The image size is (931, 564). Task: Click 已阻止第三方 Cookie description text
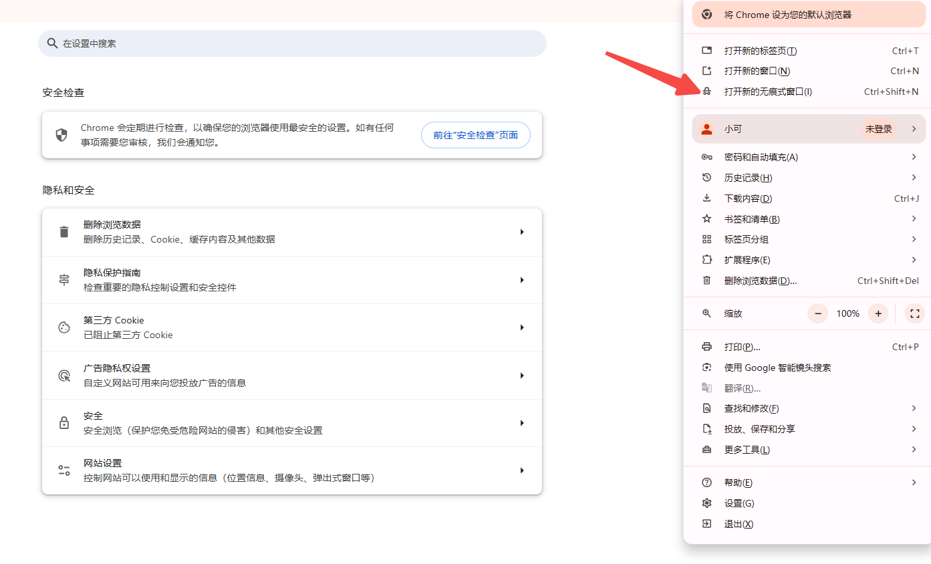pos(128,335)
